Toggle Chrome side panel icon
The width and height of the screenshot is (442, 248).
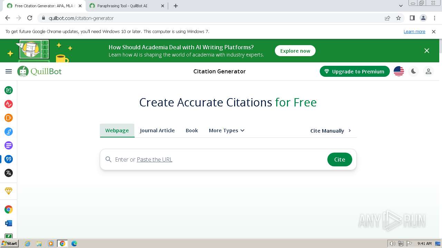click(x=412, y=18)
